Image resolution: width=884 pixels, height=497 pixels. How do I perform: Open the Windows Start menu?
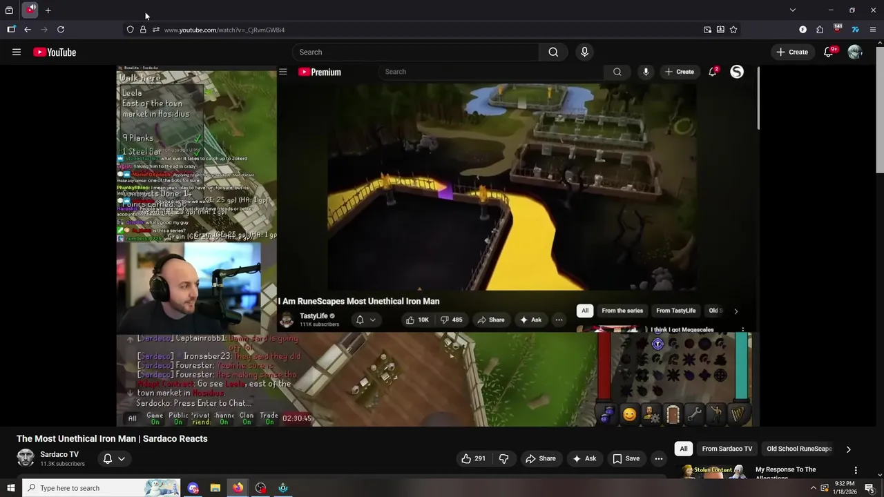10,488
